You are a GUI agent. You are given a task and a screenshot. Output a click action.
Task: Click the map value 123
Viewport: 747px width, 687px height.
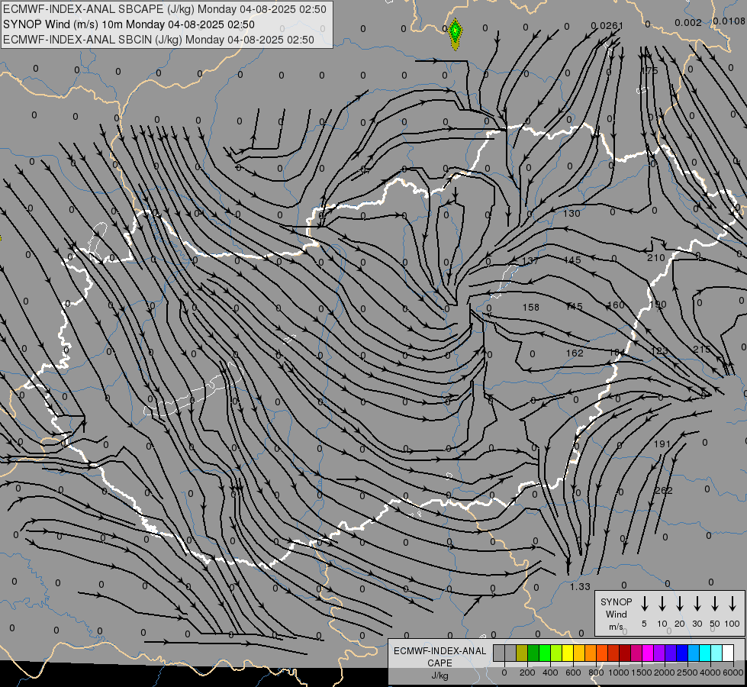click(x=658, y=351)
